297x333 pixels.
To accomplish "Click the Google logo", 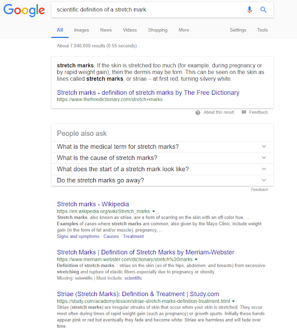I will tap(24, 10).
